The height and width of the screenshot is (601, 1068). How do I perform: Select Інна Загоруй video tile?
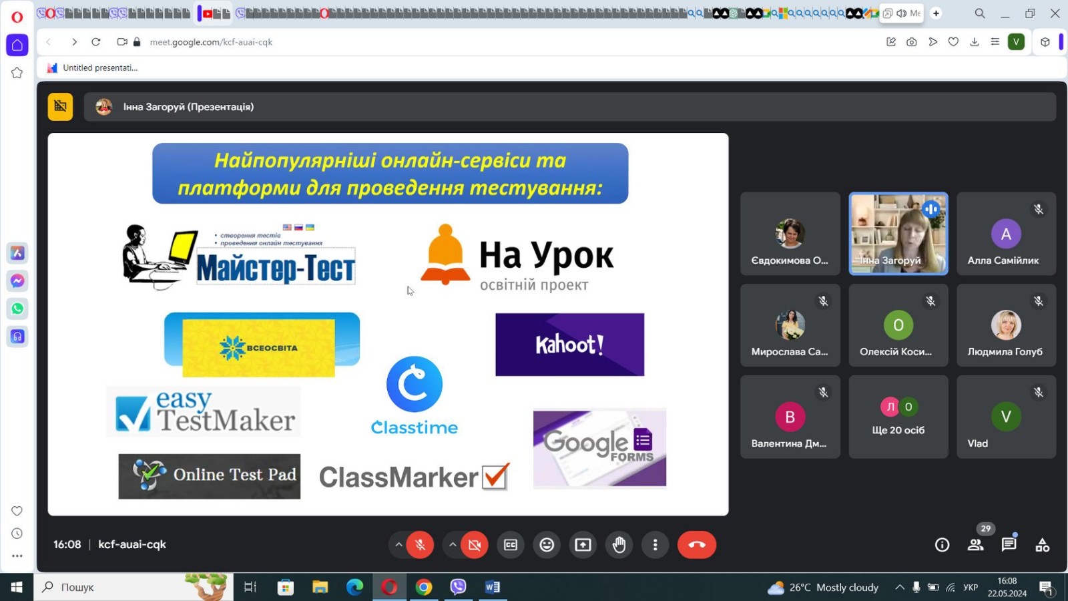click(898, 234)
